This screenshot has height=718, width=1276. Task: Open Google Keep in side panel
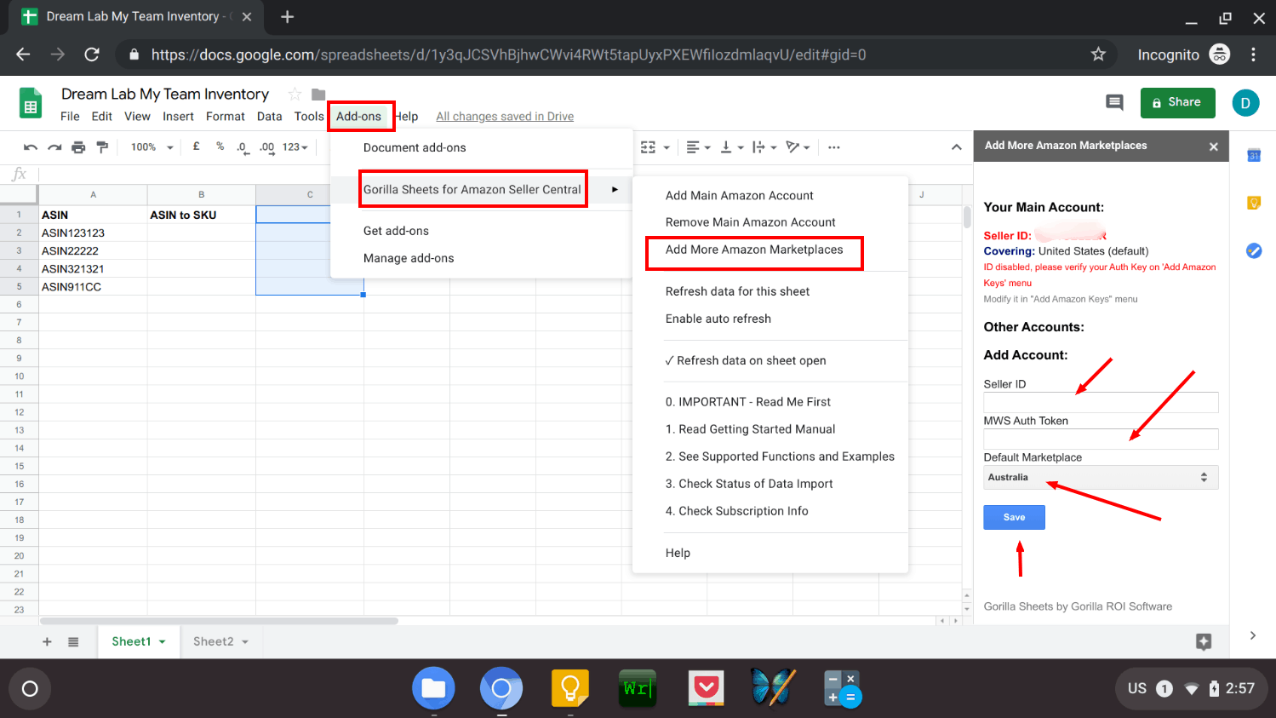point(1253,203)
